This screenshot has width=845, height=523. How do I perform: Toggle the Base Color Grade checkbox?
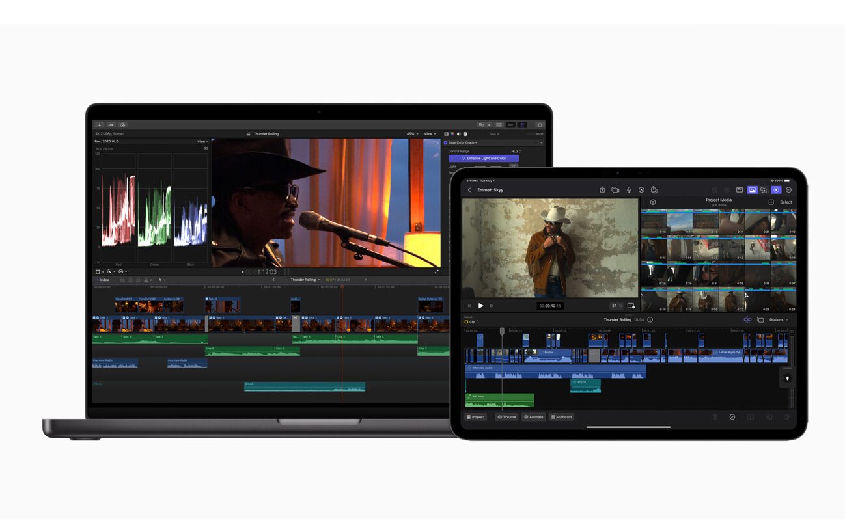pyautogui.click(x=445, y=142)
